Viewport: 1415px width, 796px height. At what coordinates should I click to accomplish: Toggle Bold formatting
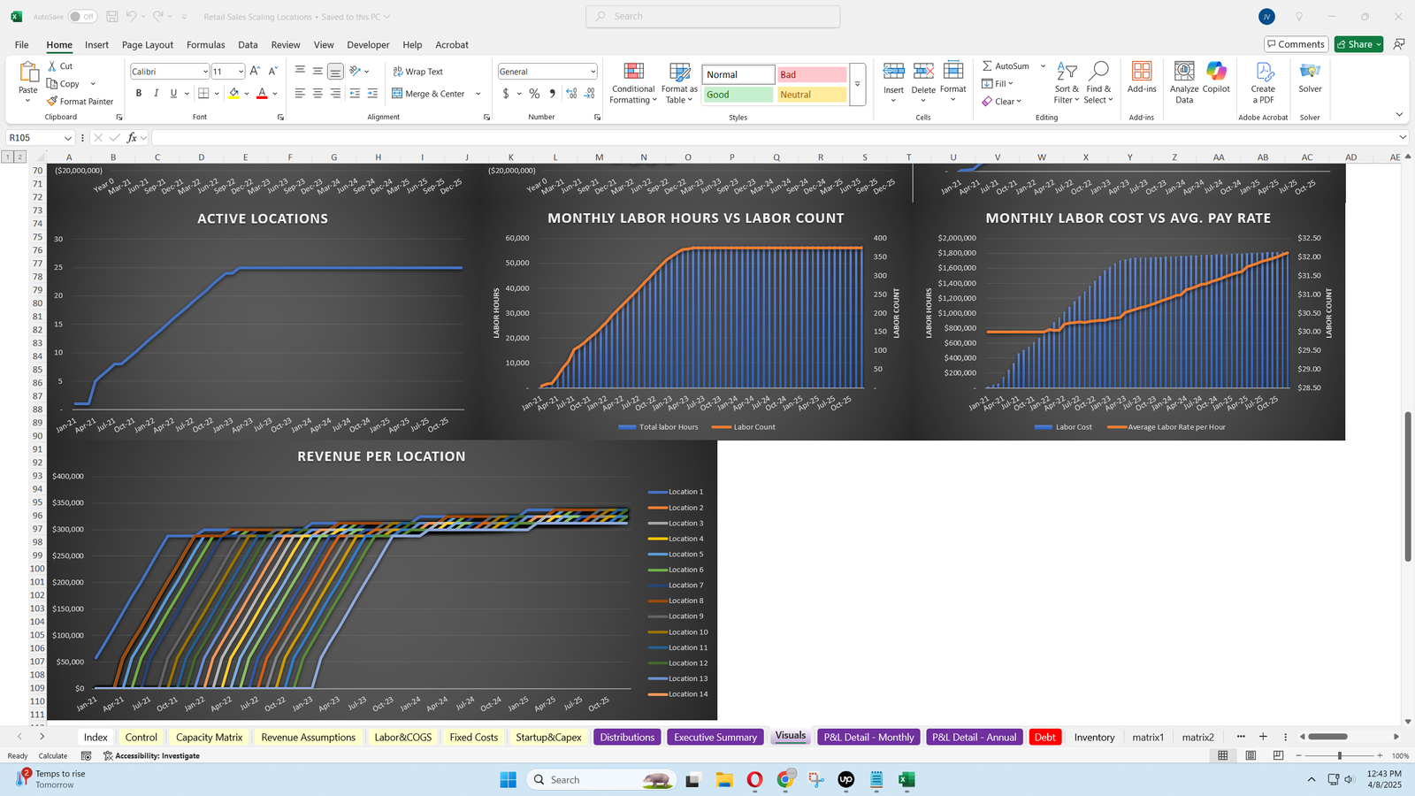(139, 94)
